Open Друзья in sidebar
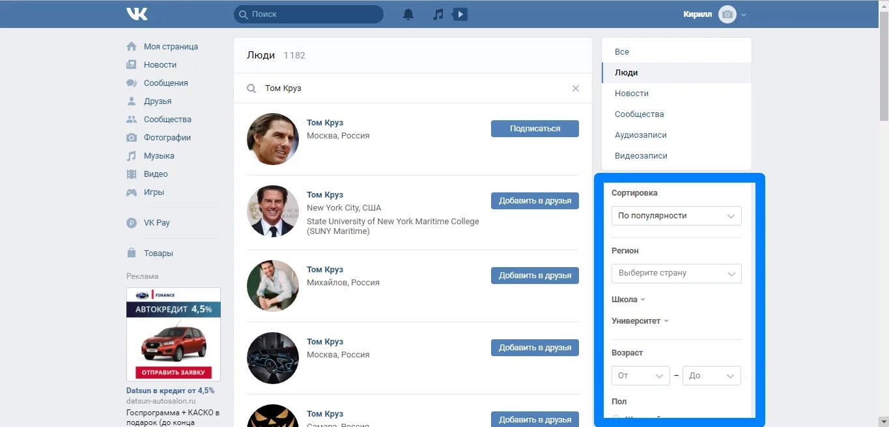The image size is (889, 427). click(x=158, y=101)
